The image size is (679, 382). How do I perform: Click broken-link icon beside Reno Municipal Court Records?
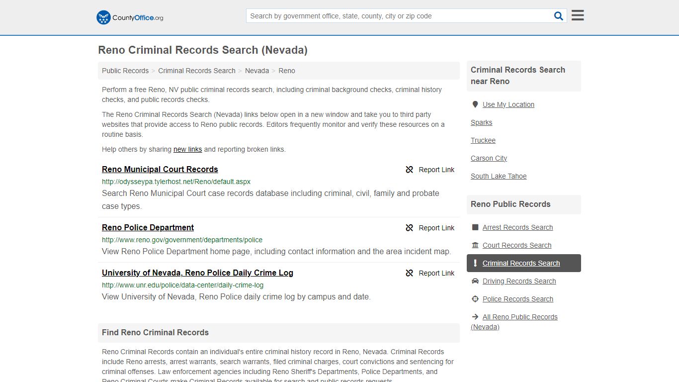410,170
